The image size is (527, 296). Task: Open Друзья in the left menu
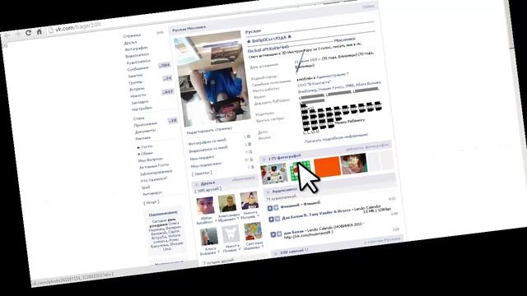130,43
